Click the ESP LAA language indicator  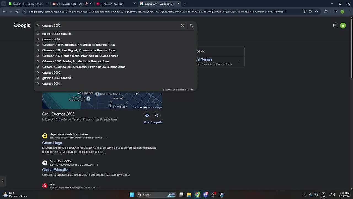click(x=323, y=195)
